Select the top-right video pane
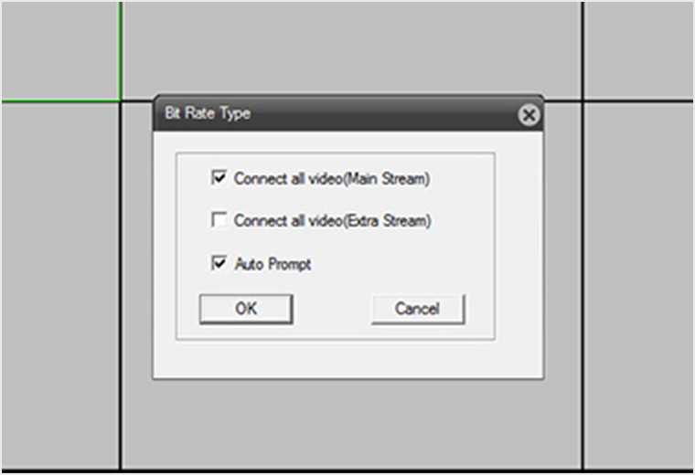Image resolution: width=695 pixels, height=475 pixels. 638,48
